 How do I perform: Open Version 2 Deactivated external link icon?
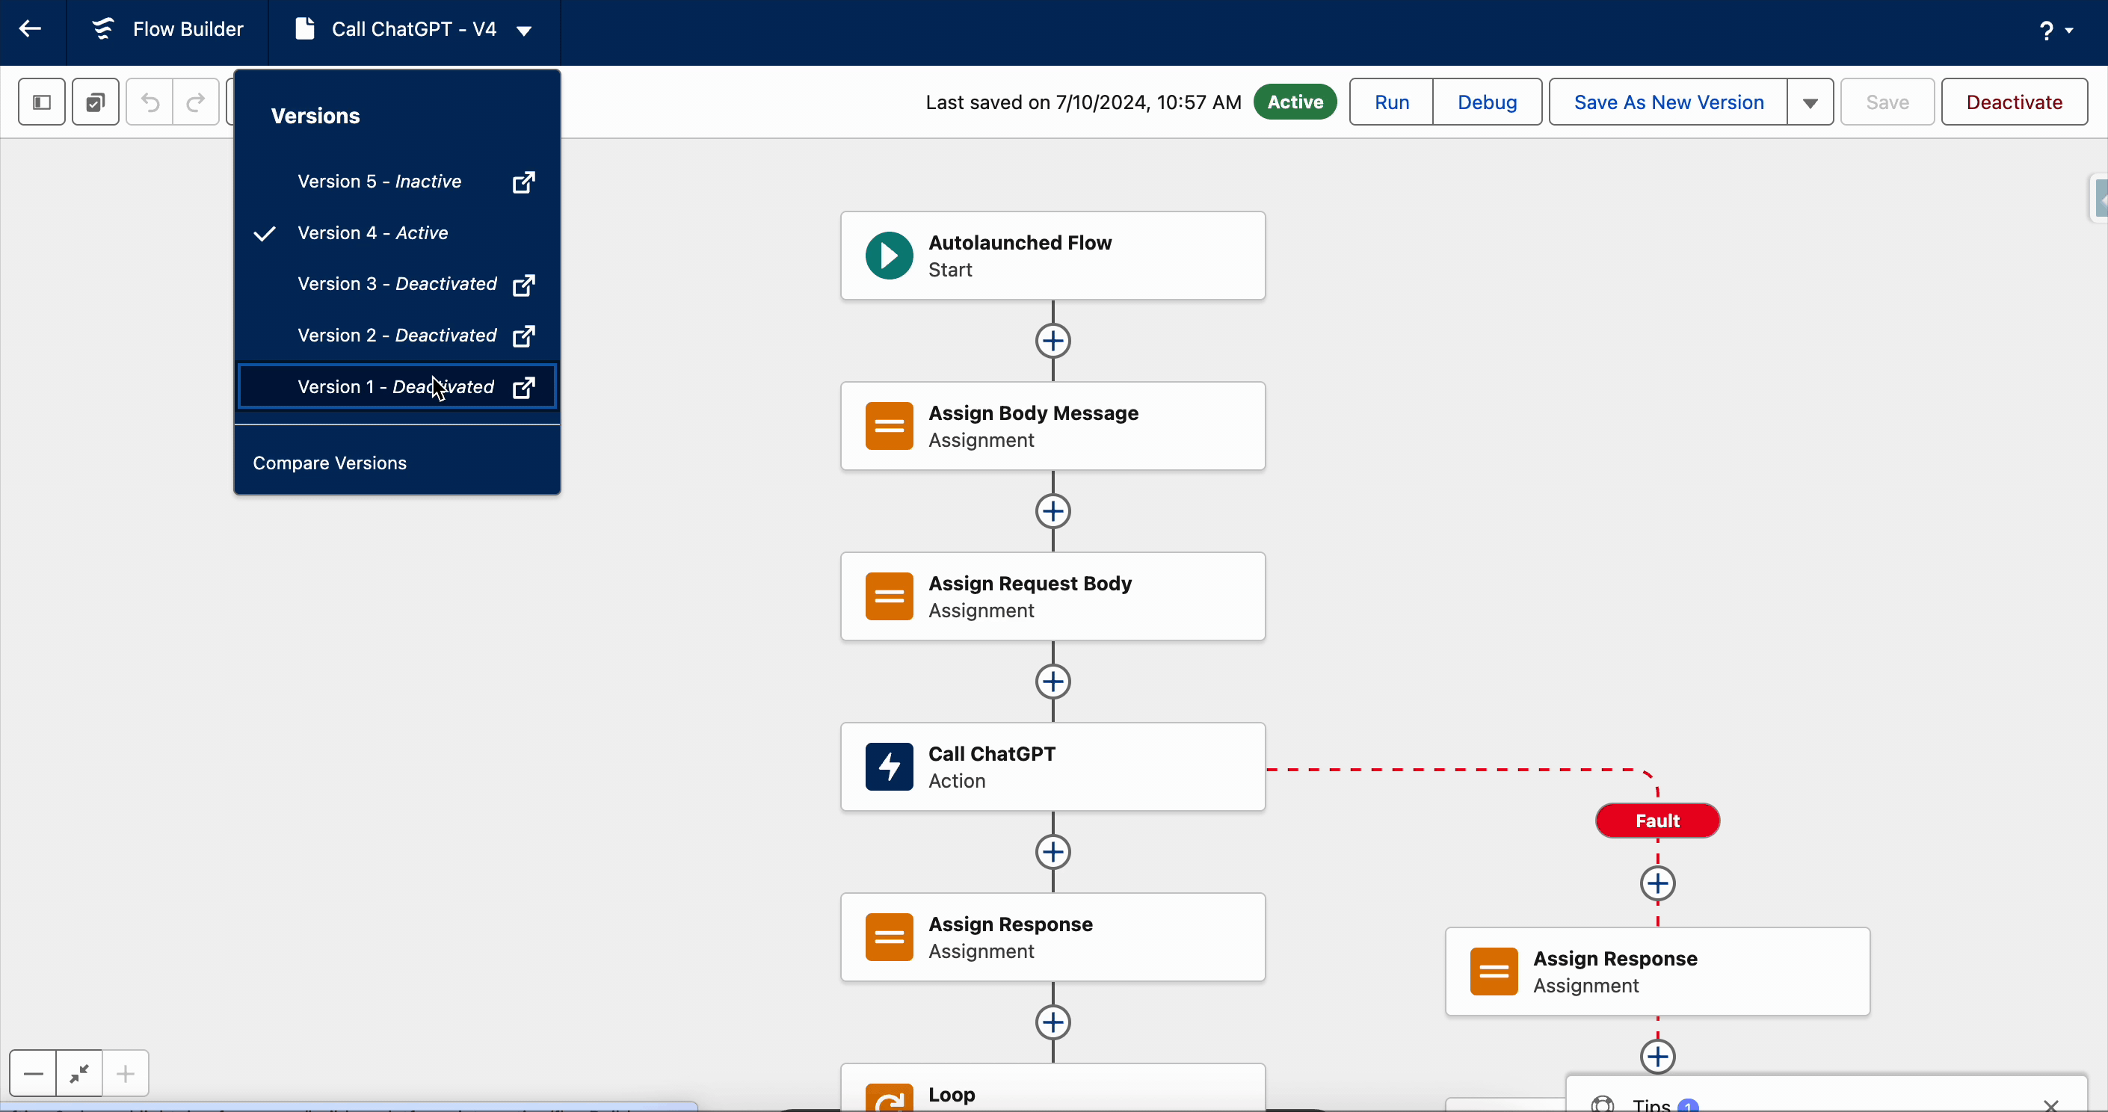[x=524, y=336]
